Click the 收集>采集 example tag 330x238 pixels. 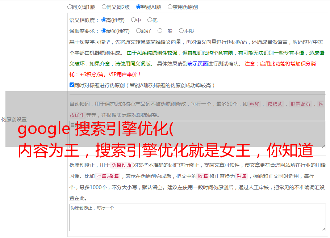click(x=108, y=177)
